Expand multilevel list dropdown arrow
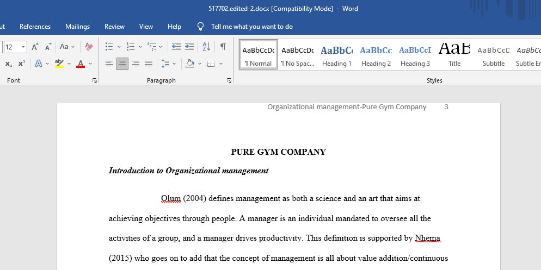Screen dimensions: 541x270 coord(162,47)
